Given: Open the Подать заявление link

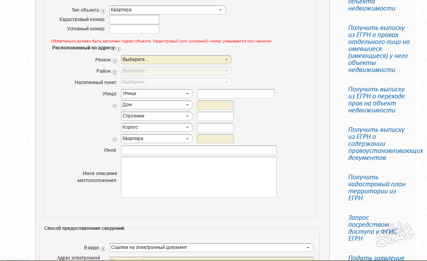Looking at the screenshot, I should (x=376, y=258).
